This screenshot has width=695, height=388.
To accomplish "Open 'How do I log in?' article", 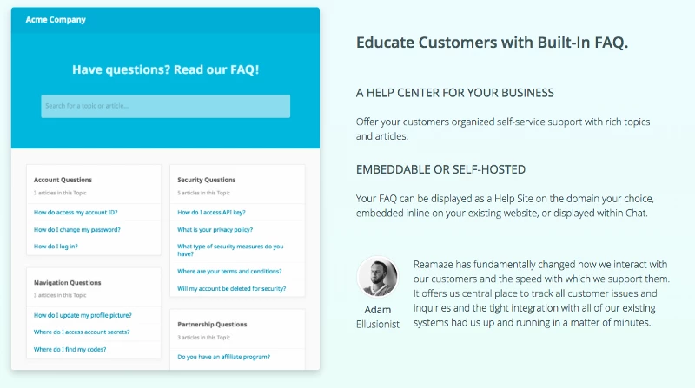I will coord(56,247).
